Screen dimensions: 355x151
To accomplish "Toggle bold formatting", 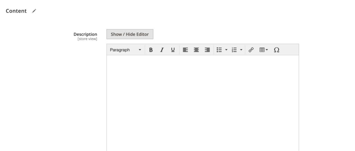I will pyautogui.click(x=151, y=50).
